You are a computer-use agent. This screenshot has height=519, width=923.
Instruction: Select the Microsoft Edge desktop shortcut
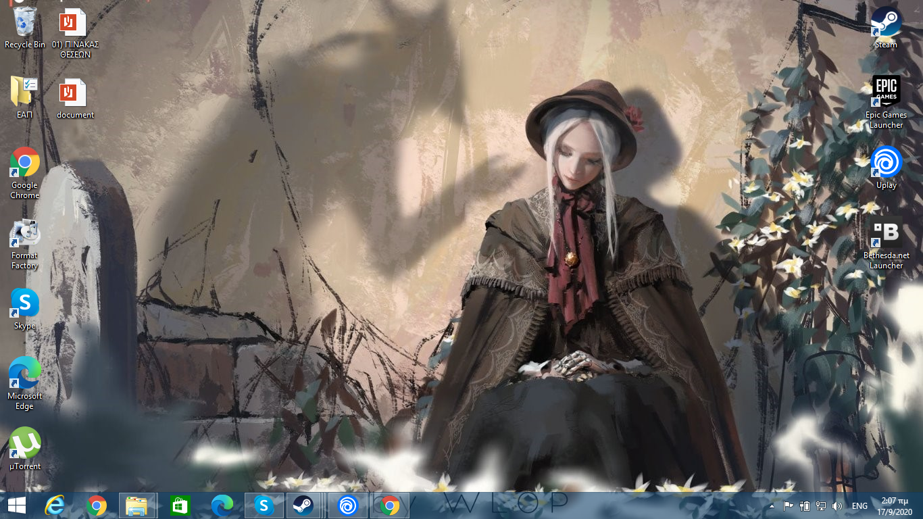[25, 375]
